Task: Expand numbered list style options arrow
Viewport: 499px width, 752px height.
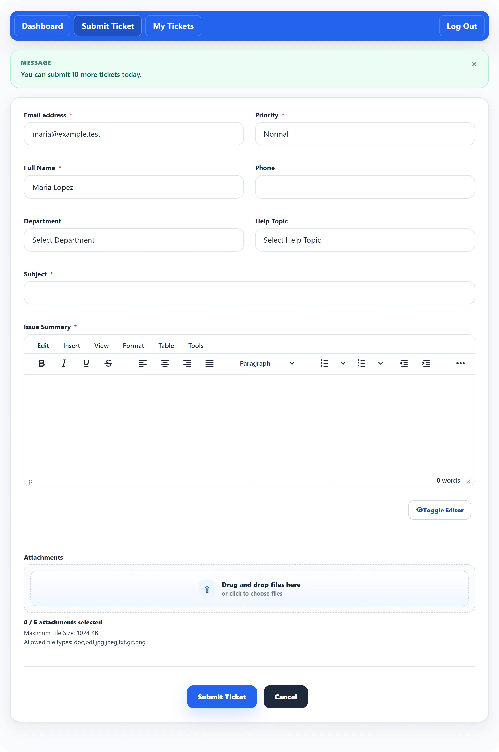Action: pyautogui.click(x=380, y=363)
